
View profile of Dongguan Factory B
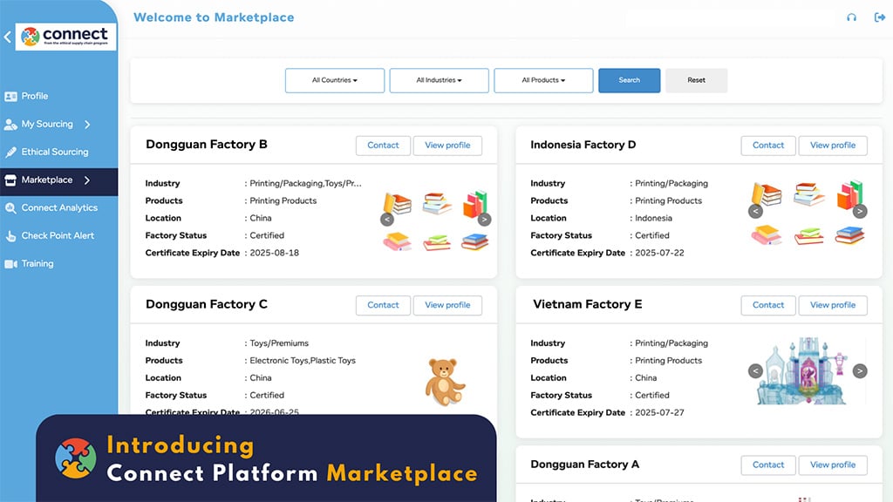coord(447,146)
